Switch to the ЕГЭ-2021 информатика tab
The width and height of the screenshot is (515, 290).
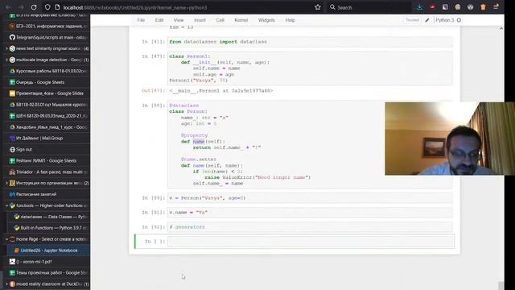pos(48,27)
